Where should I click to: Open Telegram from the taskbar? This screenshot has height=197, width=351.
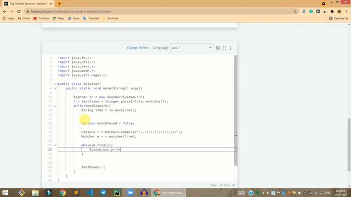click(103, 193)
